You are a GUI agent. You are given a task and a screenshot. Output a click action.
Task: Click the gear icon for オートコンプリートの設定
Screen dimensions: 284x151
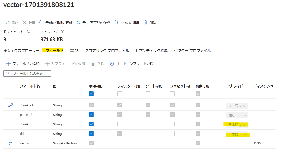pyautogui.click(x=112, y=64)
